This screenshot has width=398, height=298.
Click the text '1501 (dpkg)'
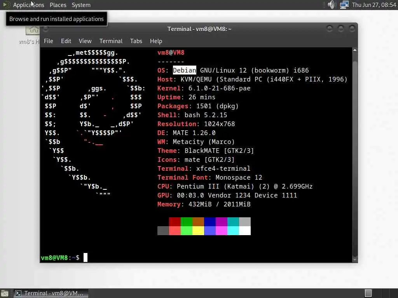pos(217,106)
